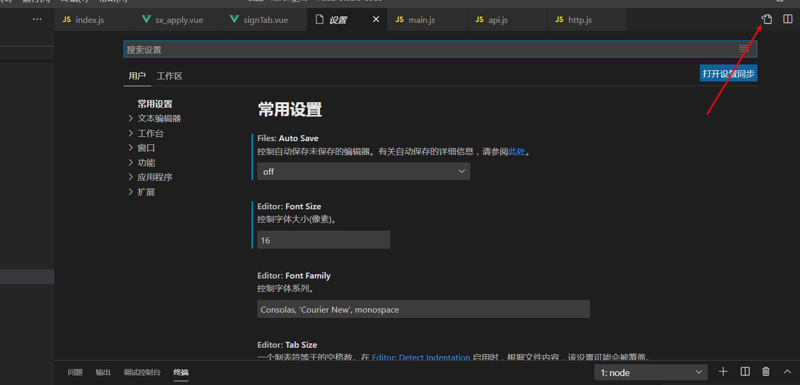Select the 终端 panel tab
The height and width of the screenshot is (385, 800).
[x=181, y=372]
